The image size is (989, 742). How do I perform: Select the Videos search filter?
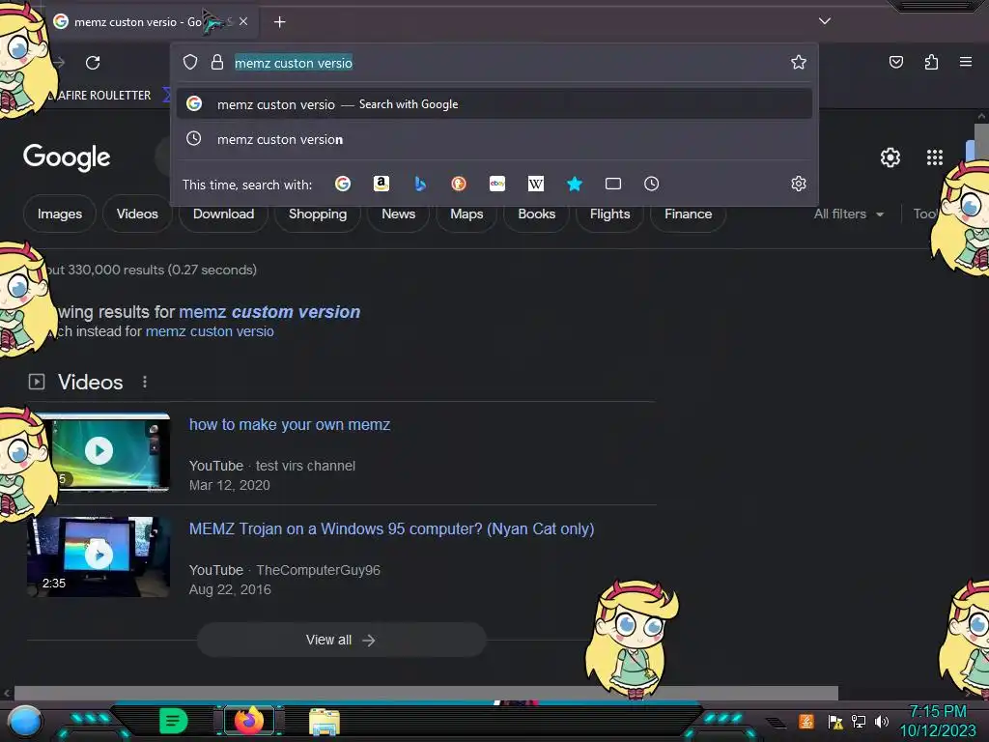(137, 214)
